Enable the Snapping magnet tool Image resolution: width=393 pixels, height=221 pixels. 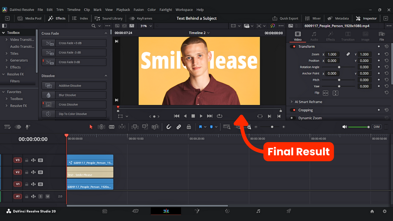click(x=169, y=127)
